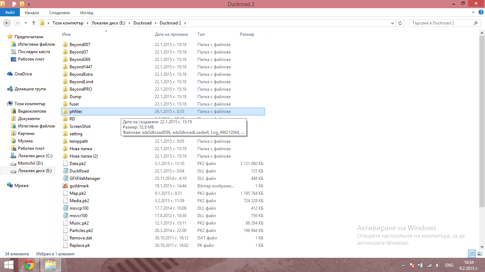Switch to large icons view layout
The width and height of the screenshot is (485, 272).
(479, 254)
